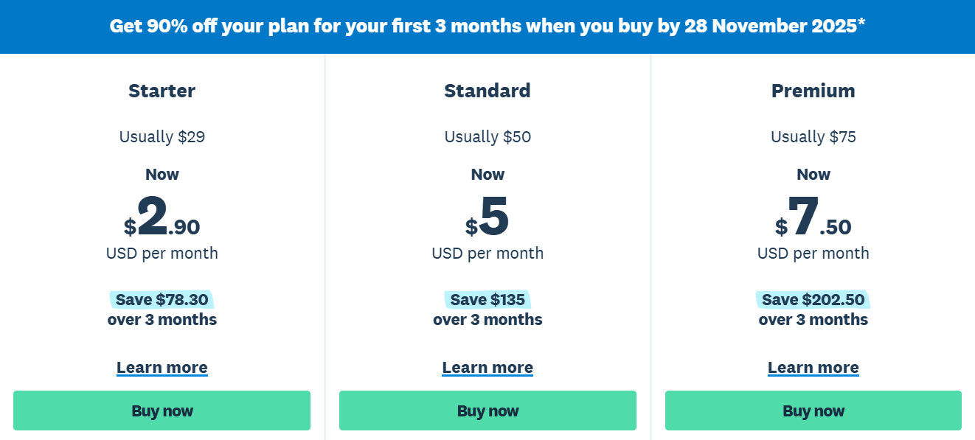Screen dimensions: 975x440
Task: Open Learn more under the Starter plan
Action: (x=162, y=367)
